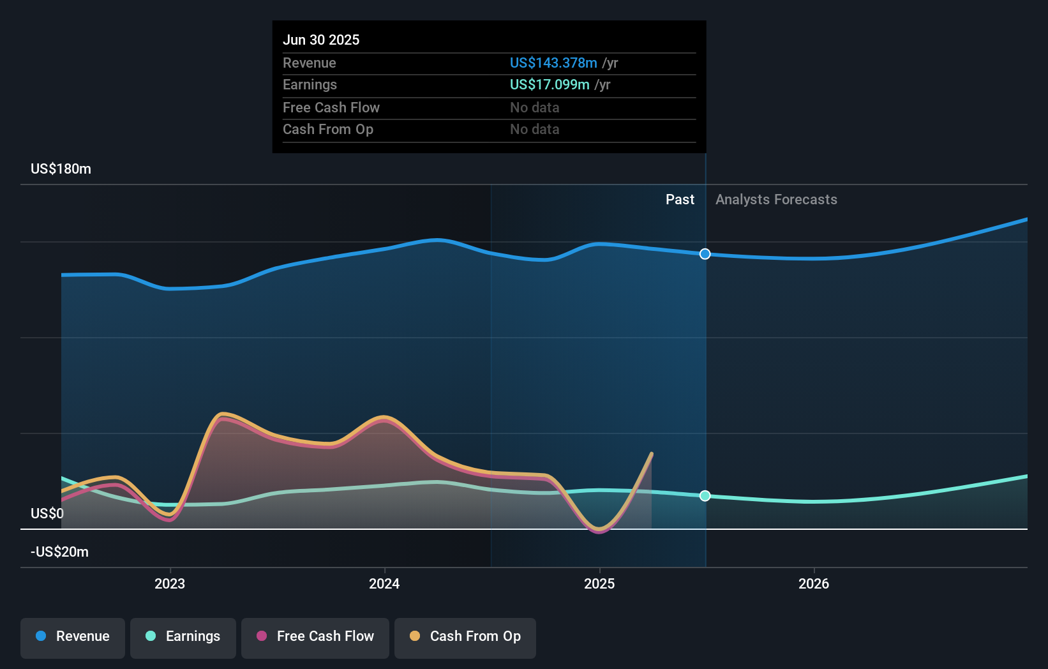Click the pink Free Cash Flow legend dot
Viewport: 1048px width, 669px height.
[x=261, y=636]
